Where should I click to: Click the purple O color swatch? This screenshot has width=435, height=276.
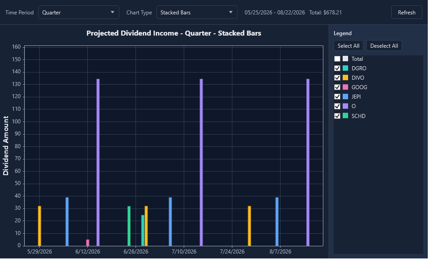coord(345,106)
